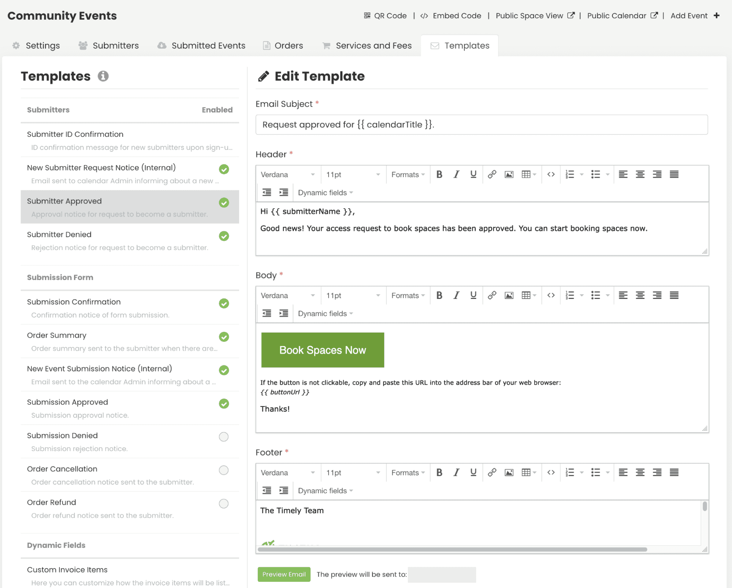The image size is (732, 588).
Task: Open the source code view for the Body
Action: [x=551, y=295]
